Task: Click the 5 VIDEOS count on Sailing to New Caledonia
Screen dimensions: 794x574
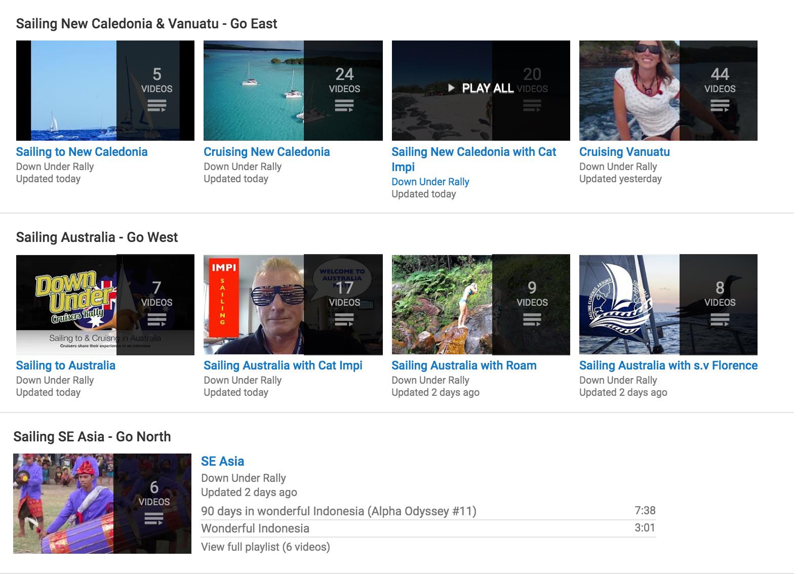Action: click(x=156, y=80)
